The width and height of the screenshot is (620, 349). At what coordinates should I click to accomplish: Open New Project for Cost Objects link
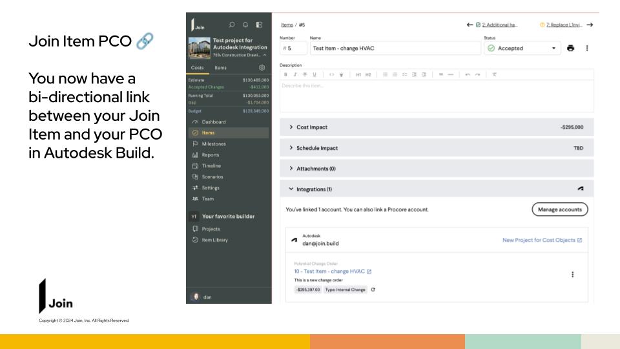point(542,240)
